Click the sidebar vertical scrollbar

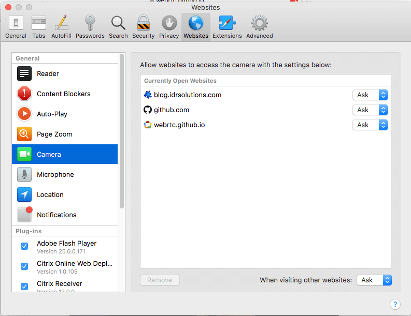pyautogui.click(x=122, y=129)
